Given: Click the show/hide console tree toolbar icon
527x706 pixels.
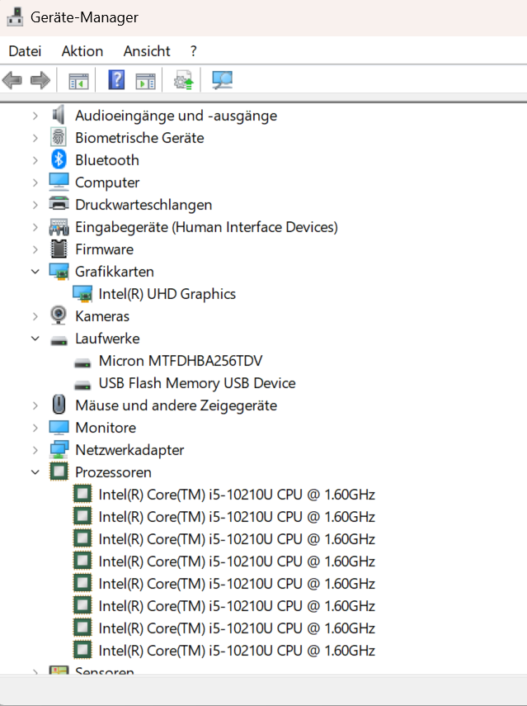Looking at the screenshot, I should point(78,81).
